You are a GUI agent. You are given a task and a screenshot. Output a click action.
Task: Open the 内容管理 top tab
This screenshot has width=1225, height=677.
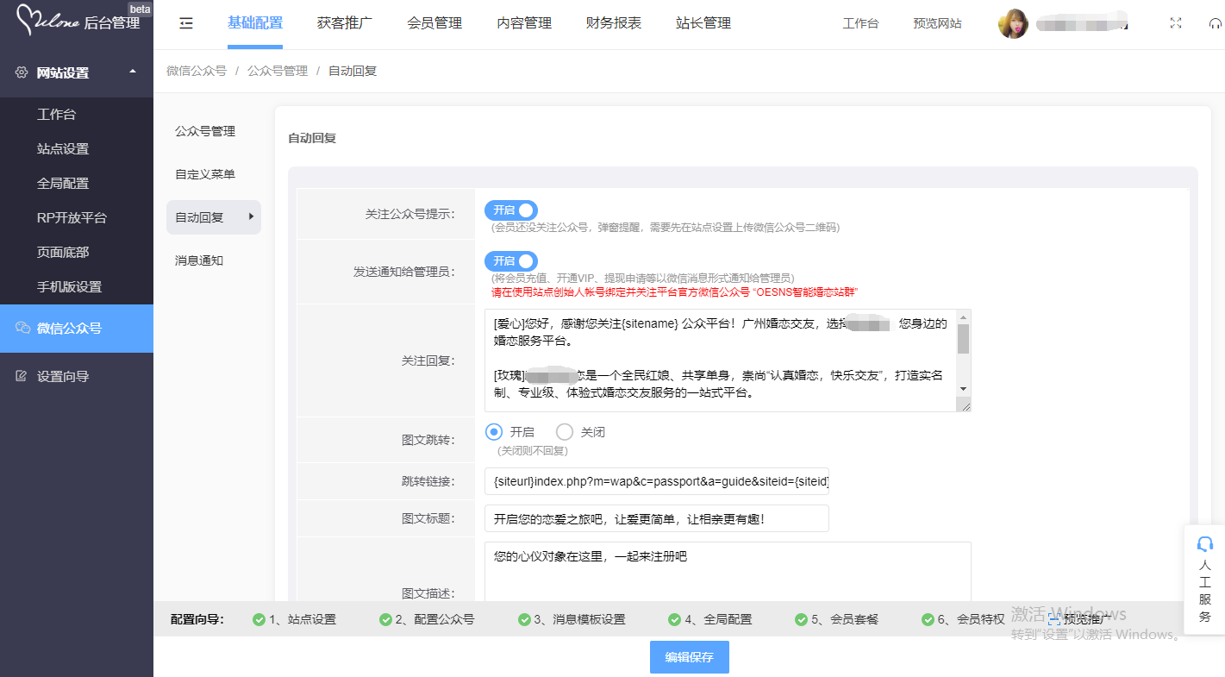click(524, 23)
